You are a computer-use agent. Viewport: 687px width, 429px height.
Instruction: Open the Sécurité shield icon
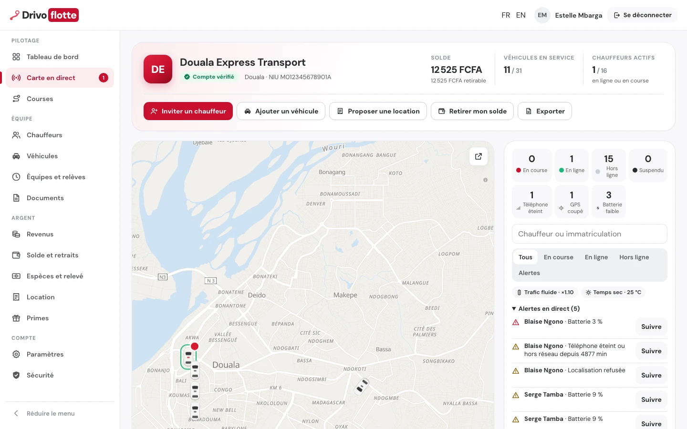16,375
